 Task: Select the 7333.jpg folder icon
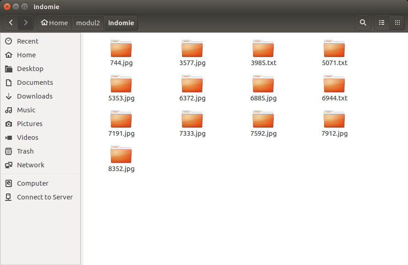(192, 119)
